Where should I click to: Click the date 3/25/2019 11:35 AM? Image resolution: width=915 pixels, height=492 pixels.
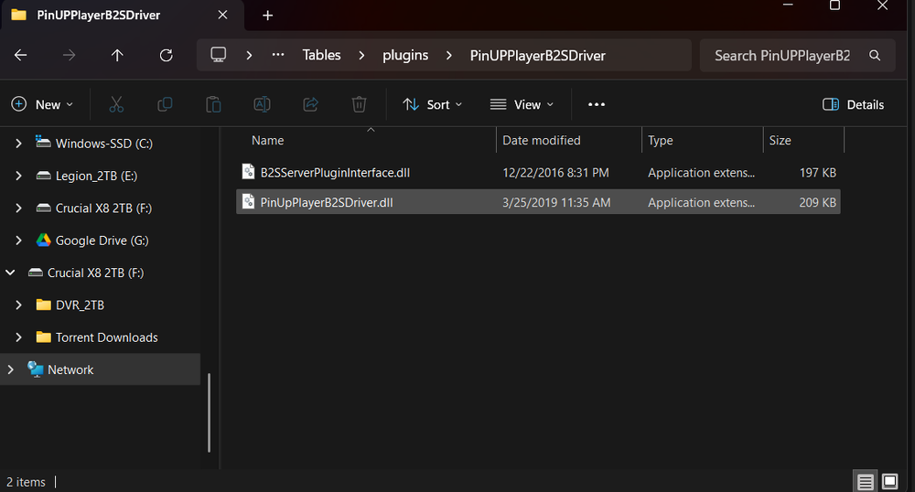click(x=556, y=202)
